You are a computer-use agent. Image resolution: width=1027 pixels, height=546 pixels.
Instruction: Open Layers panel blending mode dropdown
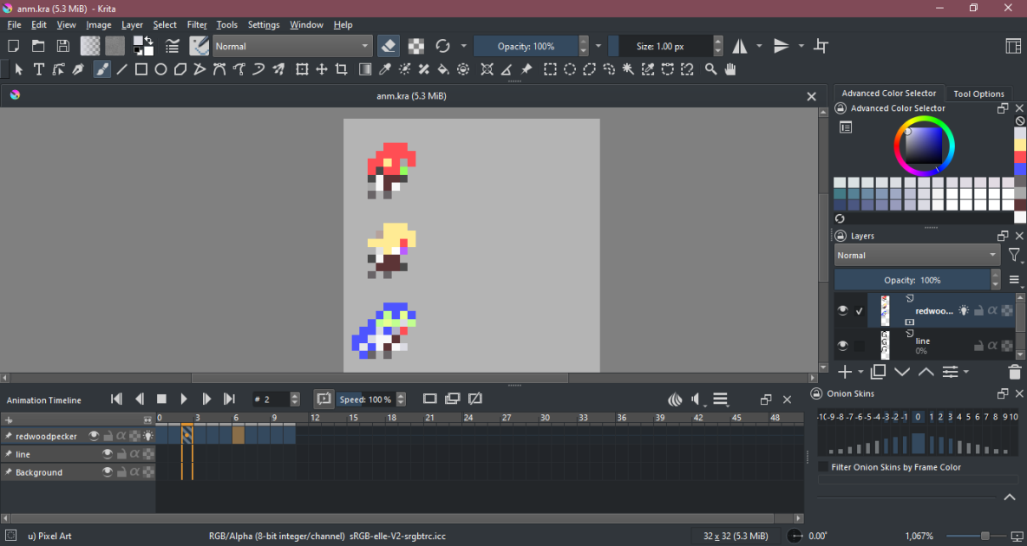pos(917,256)
